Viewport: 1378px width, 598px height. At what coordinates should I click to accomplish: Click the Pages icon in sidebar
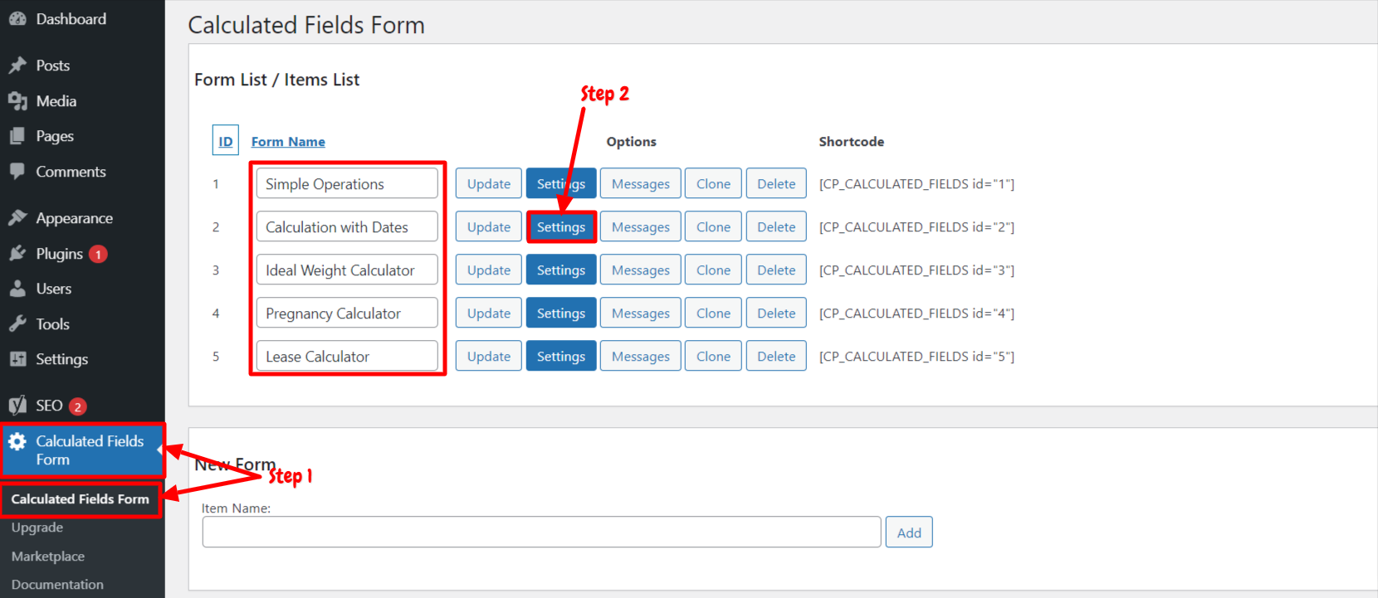pos(17,136)
